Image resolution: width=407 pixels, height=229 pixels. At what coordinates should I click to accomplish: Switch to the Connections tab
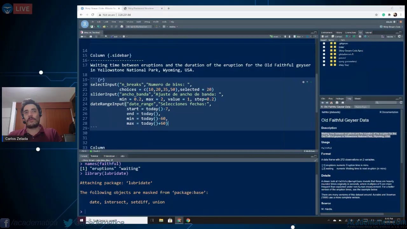tap(350, 32)
